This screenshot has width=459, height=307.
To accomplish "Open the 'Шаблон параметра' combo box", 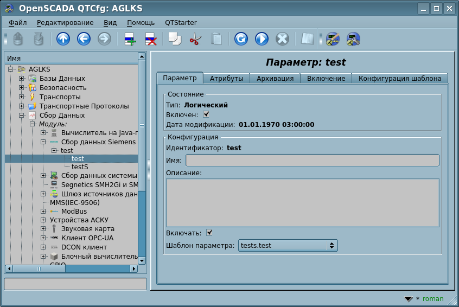I will [288, 246].
